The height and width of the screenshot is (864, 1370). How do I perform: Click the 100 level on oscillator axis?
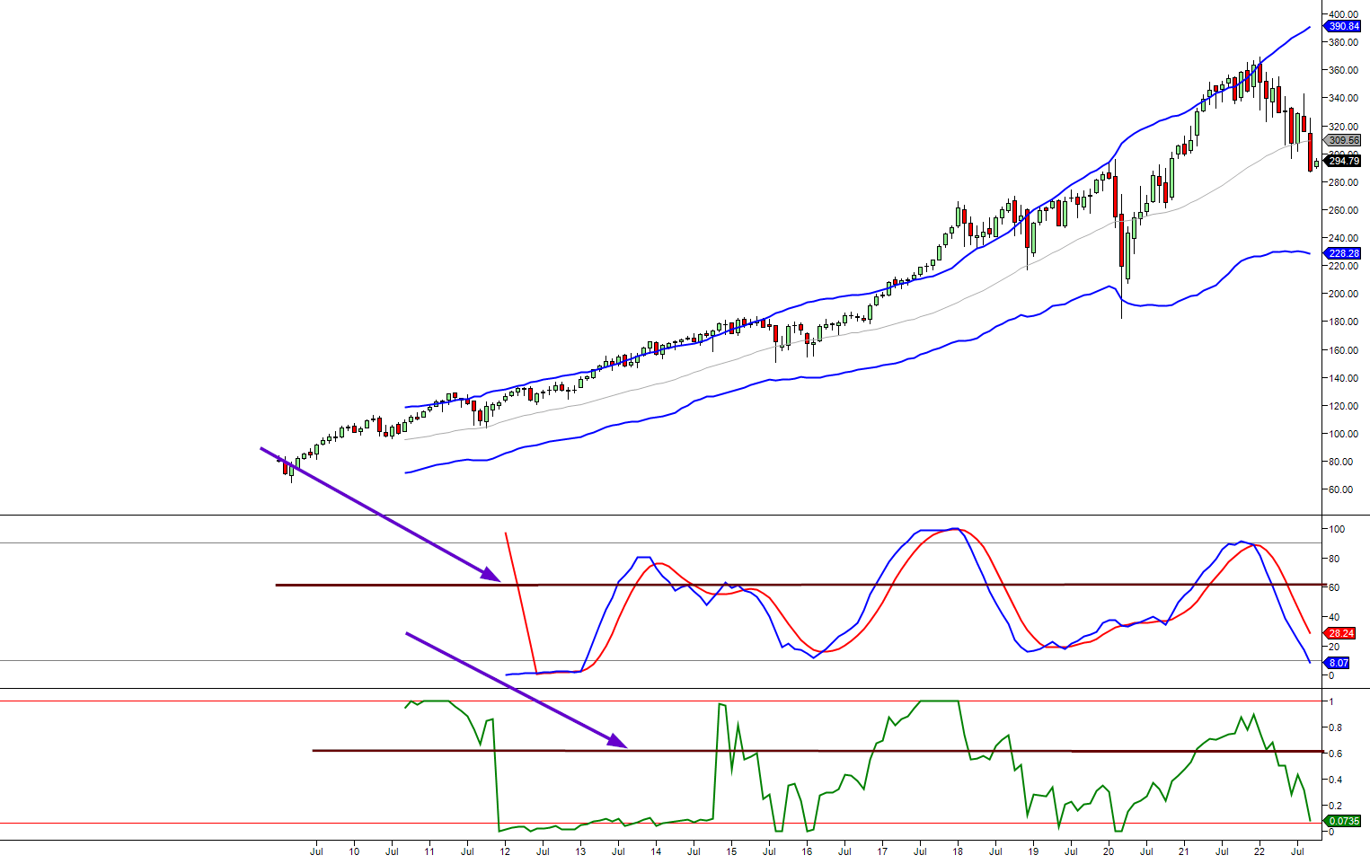pos(1337,529)
